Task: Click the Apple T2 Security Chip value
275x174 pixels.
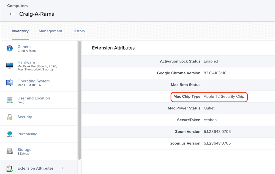Action: pos(224,96)
